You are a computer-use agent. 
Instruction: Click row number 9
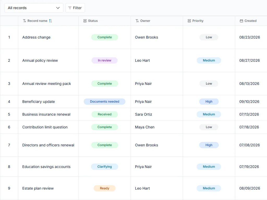click(x=9, y=188)
